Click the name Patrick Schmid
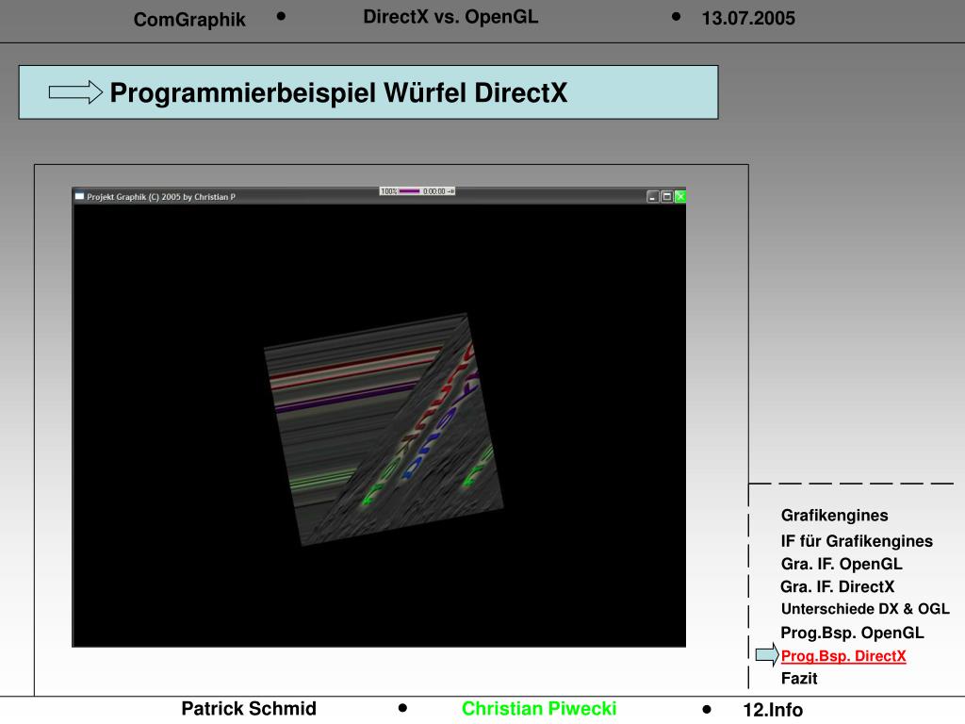The image size is (965, 724). click(x=249, y=709)
